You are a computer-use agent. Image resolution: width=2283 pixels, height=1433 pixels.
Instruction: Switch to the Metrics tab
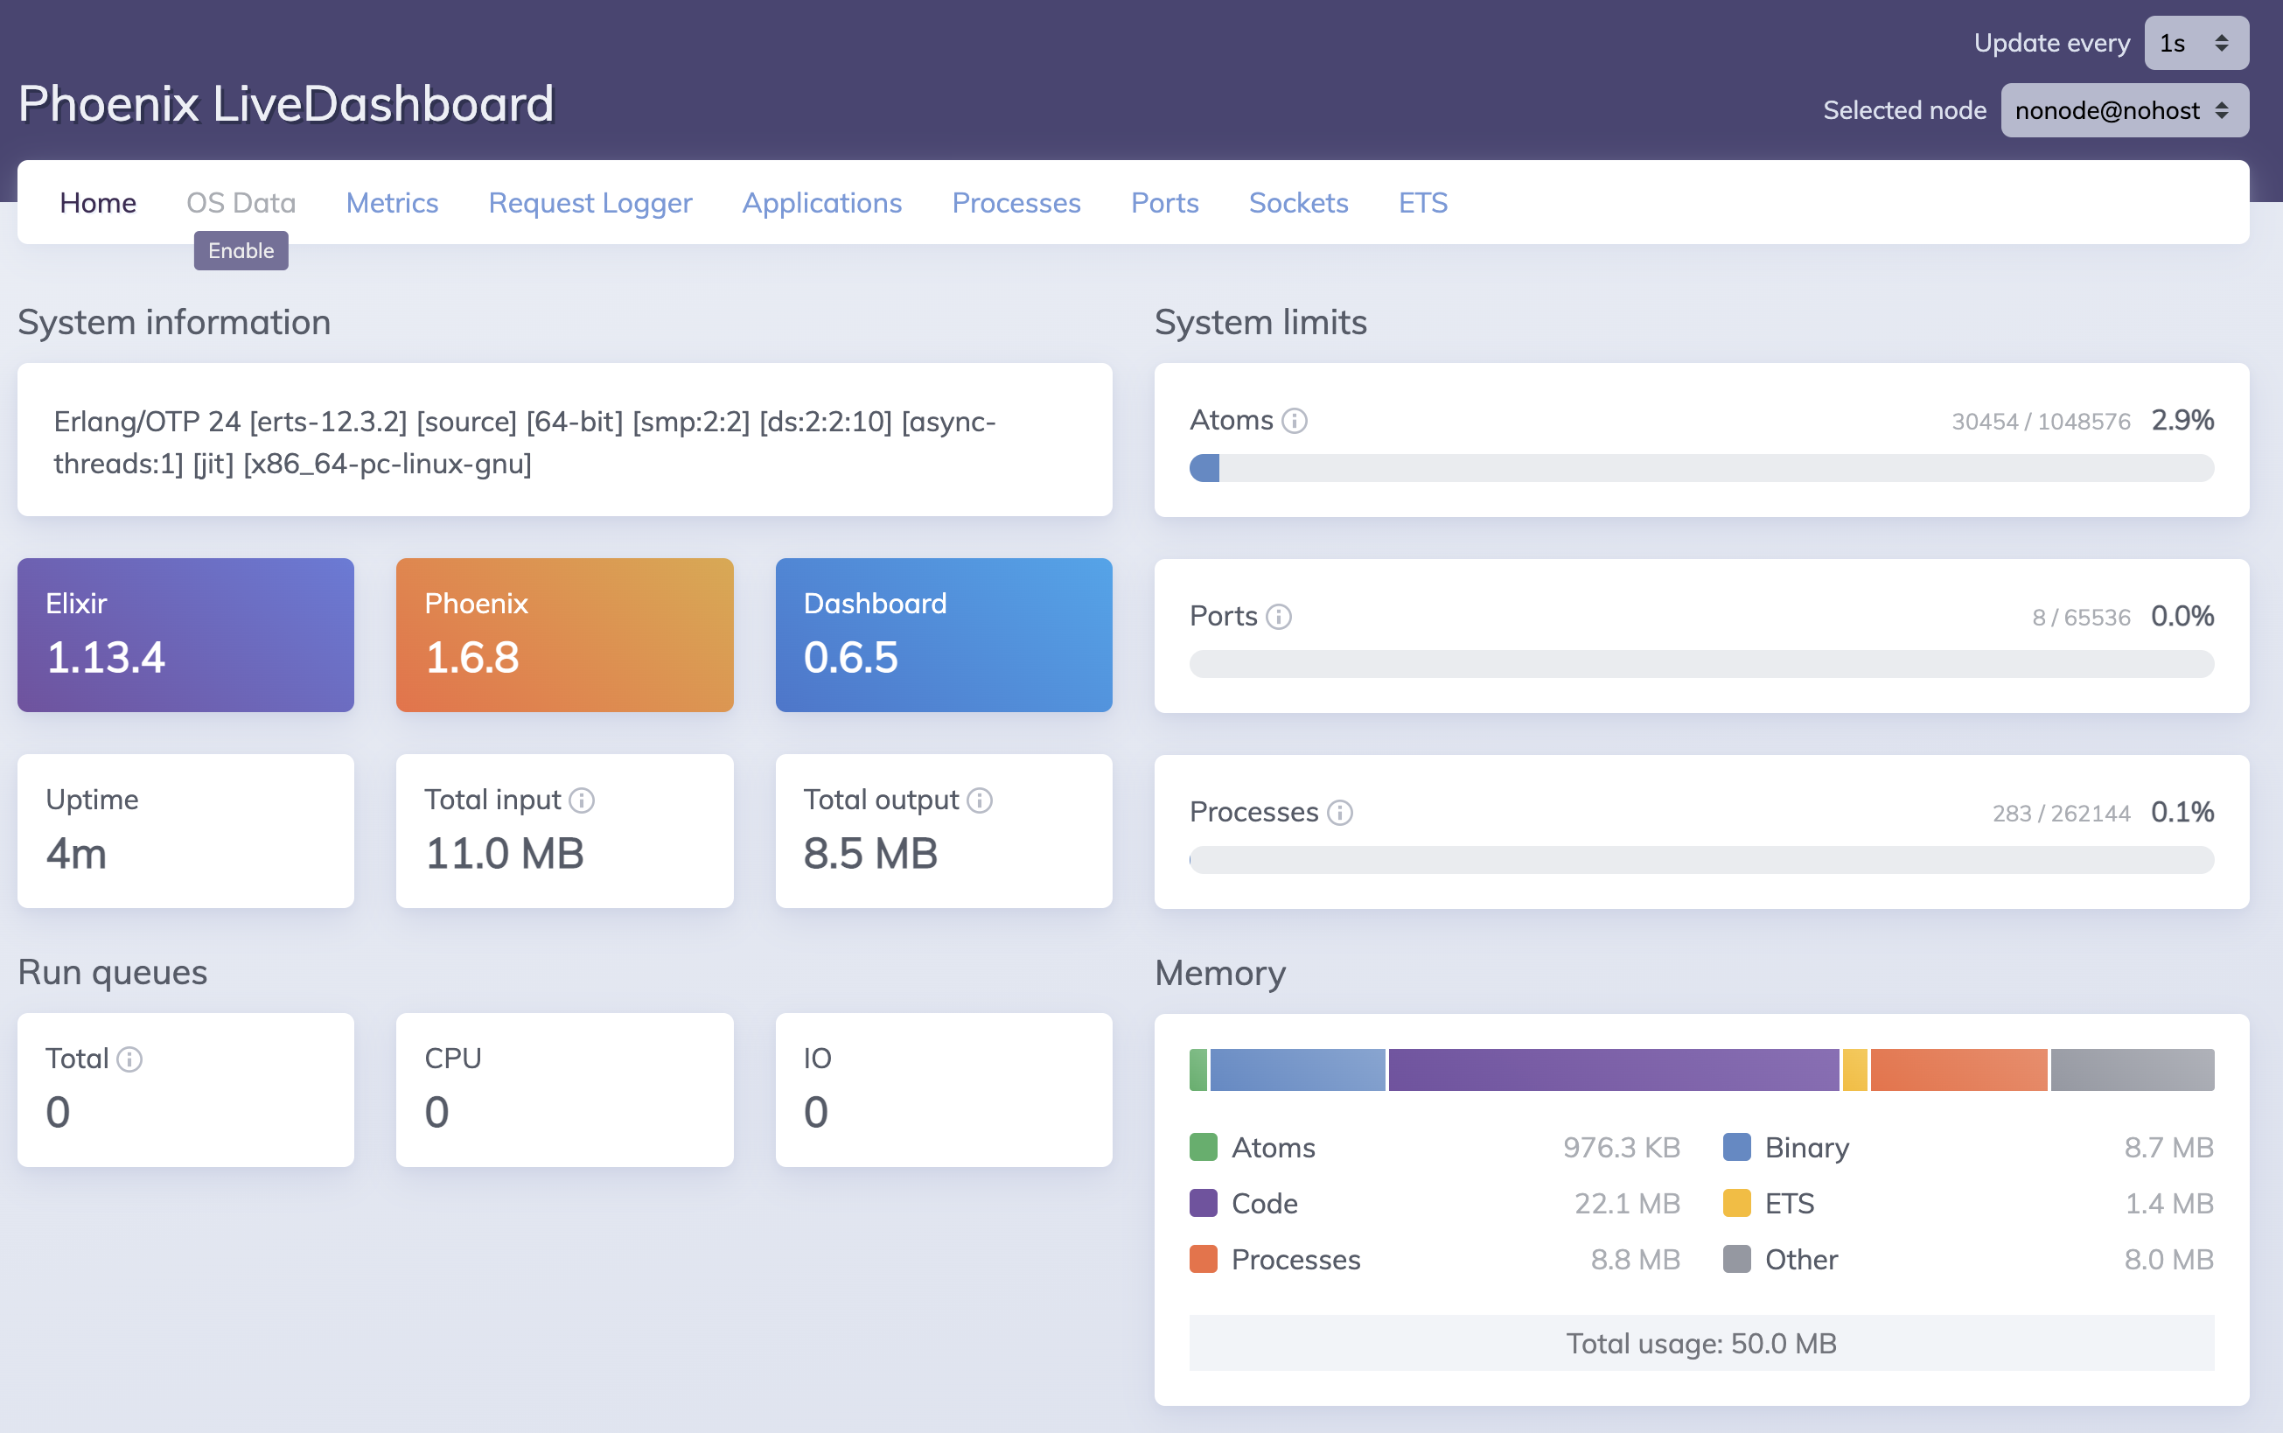pos(392,203)
